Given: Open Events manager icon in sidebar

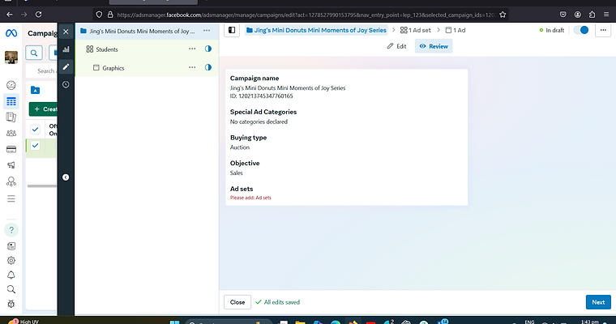Looking at the screenshot, I should click(x=11, y=181).
